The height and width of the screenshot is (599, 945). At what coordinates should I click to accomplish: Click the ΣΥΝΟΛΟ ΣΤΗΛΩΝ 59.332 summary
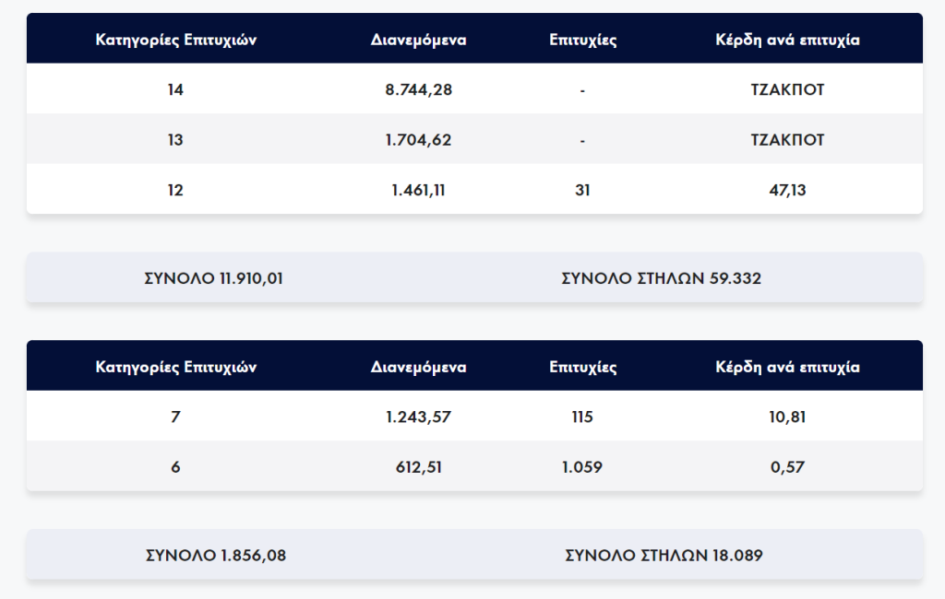[661, 278]
